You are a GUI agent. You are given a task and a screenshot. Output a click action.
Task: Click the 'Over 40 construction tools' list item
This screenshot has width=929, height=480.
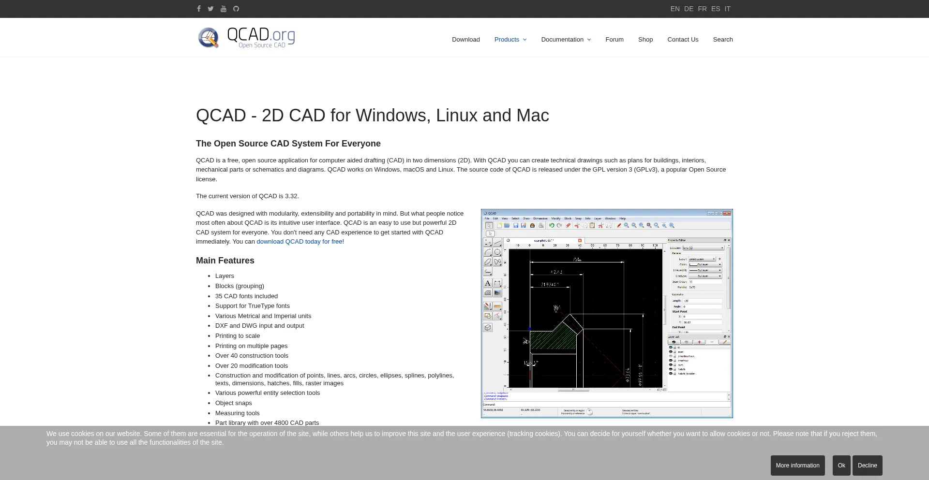(252, 356)
